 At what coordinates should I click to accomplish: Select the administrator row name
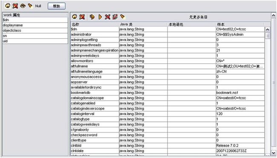pos(81,34)
